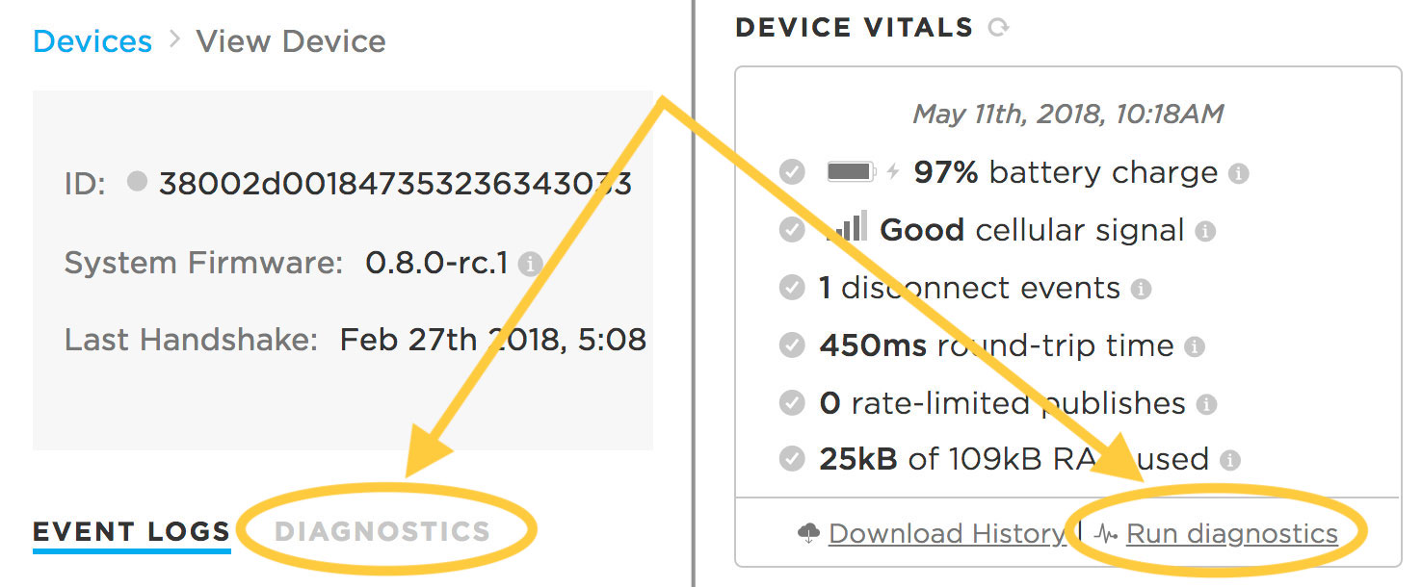Refresh device vitals with the reload icon

[998, 28]
